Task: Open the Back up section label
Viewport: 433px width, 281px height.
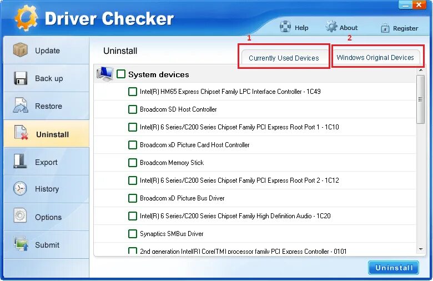Action: point(49,78)
